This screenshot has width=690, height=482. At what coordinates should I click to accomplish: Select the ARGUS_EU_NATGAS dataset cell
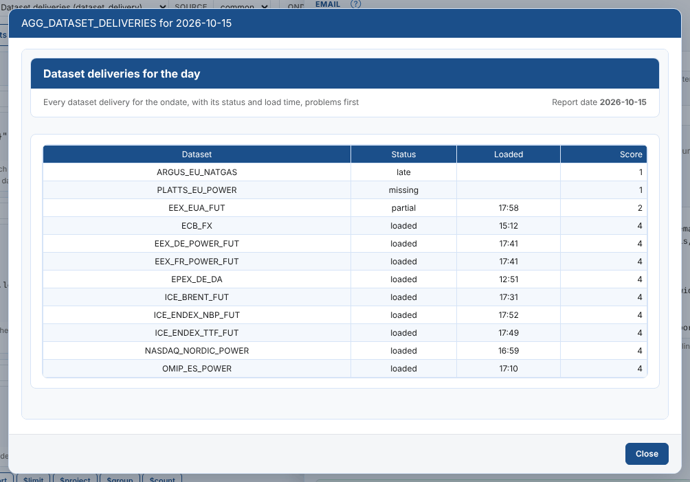[x=197, y=172]
